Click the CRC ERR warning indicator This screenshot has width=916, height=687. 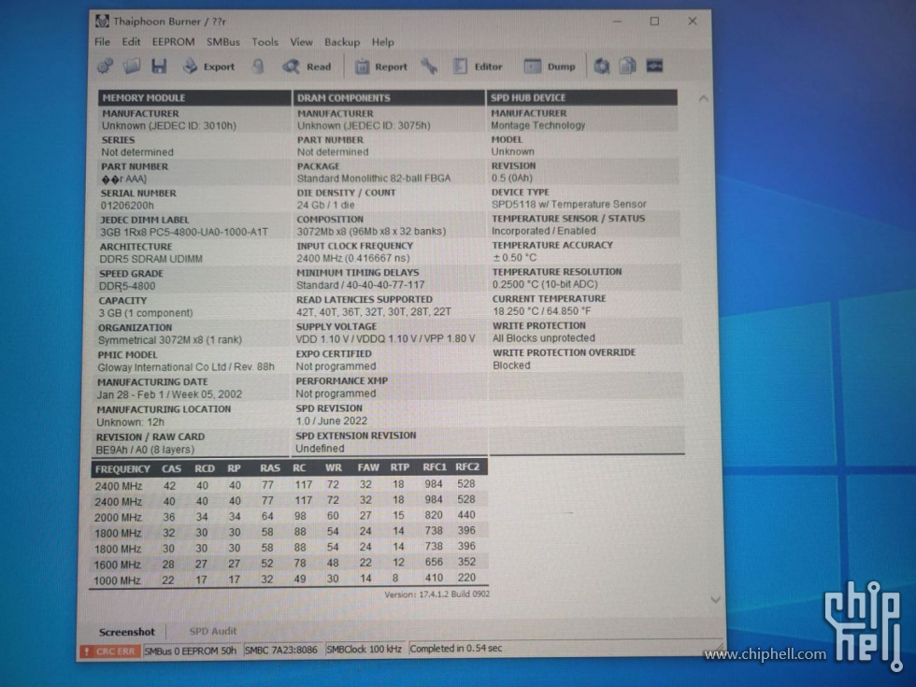coord(109,651)
